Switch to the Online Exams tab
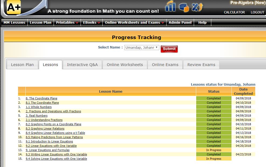Image resolution: width=266 pixels, height=167 pixels. [165, 65]
